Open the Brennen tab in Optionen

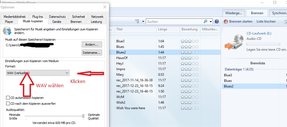coord(76,21)
